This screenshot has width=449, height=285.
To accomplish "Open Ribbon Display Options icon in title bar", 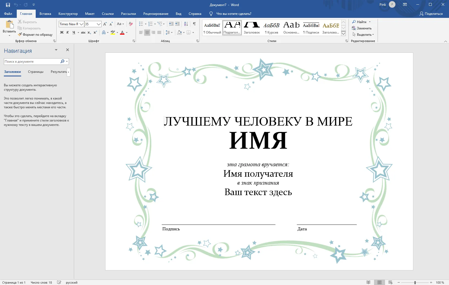I will click(405, 5).
